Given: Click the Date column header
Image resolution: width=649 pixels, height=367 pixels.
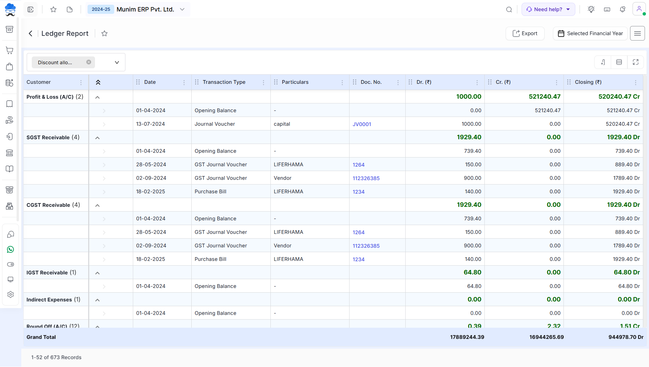Looking at the screenshot, I should tap(150, 82).
